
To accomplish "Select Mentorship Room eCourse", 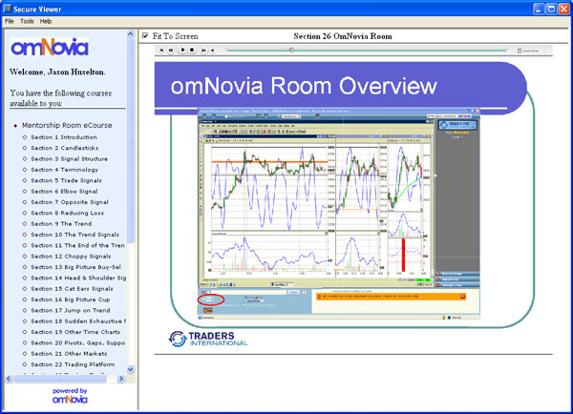I will coord(67,125).
